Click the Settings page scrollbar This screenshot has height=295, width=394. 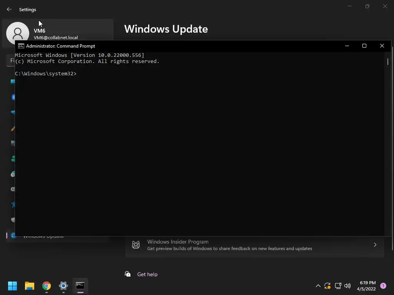tap(392, 148)
